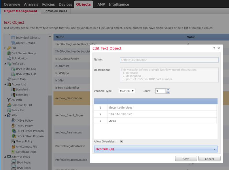Select the IPv6 Pools icon
This screenshot has height=170, width=229.
(x=14, y=167)
